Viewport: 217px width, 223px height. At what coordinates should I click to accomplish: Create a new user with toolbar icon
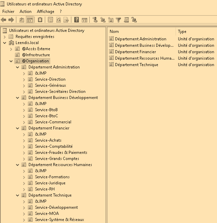[x=95, y=20]
